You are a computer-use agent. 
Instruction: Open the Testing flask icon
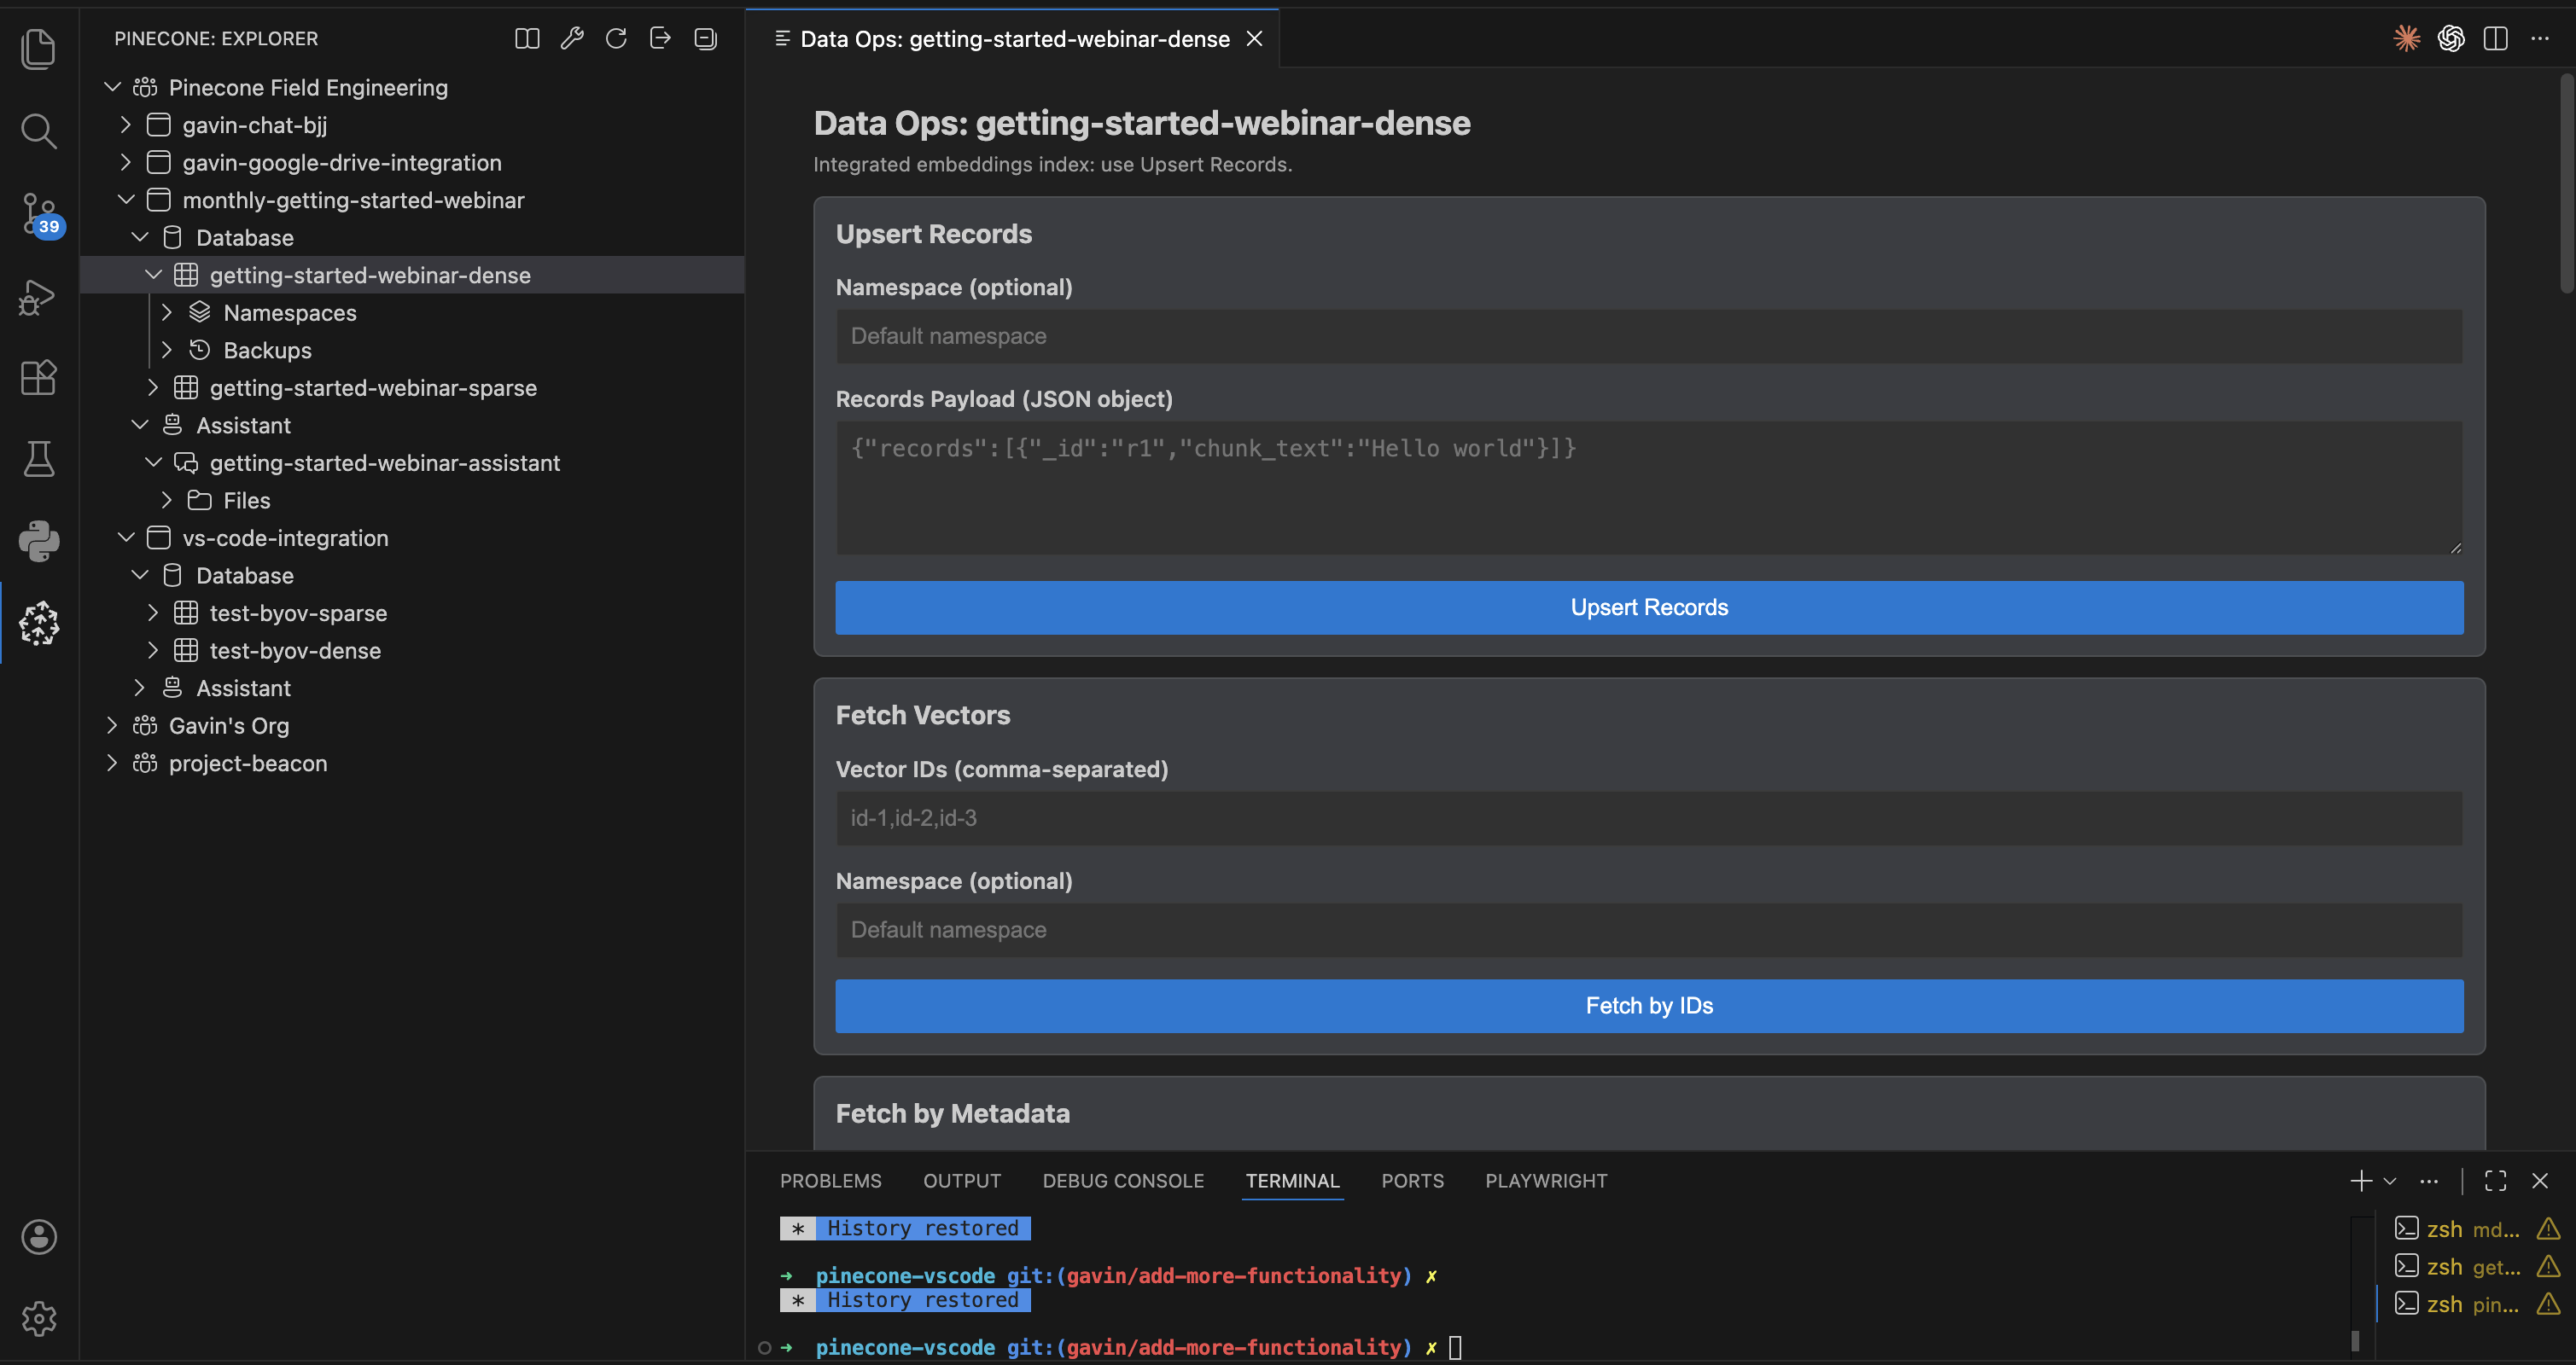tap(39, 460)
